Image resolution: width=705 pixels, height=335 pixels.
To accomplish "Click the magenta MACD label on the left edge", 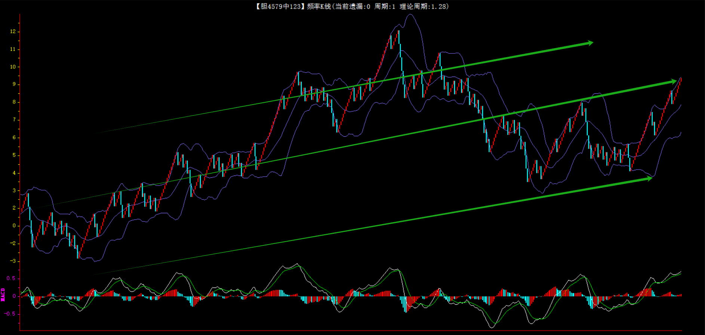I will point(3,295).
